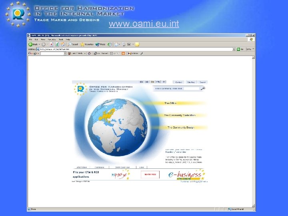Click the Find a Community Trade Mark field

(x=191, y=88)
